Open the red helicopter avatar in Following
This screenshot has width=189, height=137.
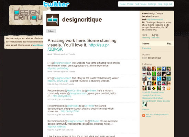point(144,74)
